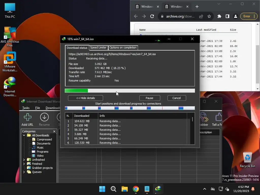Go forward in Chrome browser

[144, 16]
